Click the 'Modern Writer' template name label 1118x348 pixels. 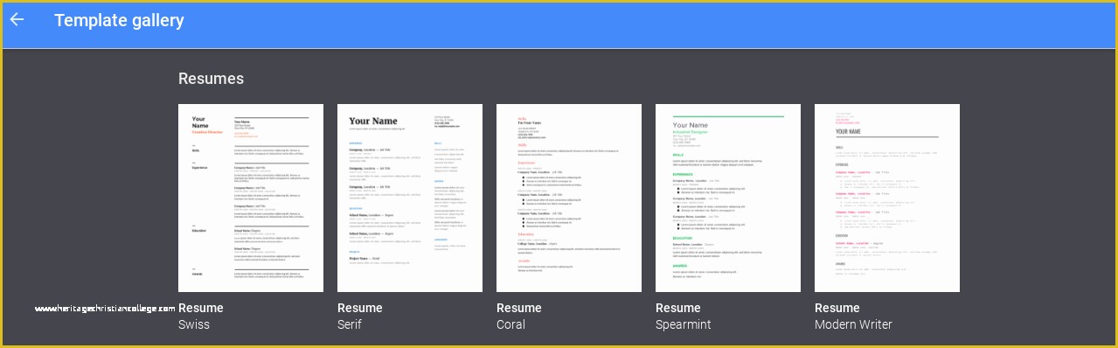point(854,324)
